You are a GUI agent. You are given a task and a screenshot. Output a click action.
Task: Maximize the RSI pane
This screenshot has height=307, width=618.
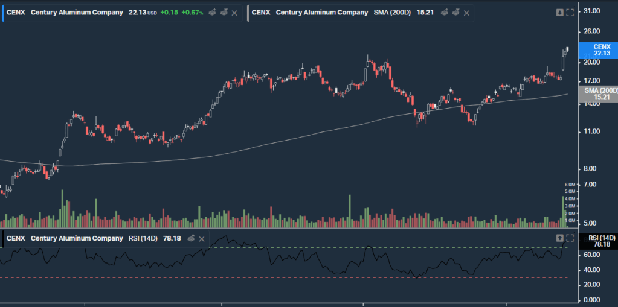pos(570,238)
